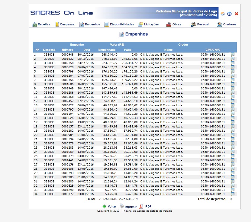Click the Despesas document icon

[x=57, y=24]
